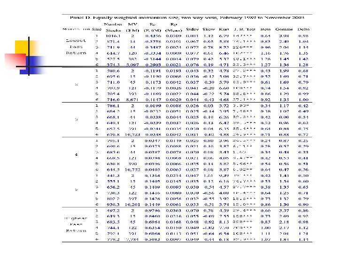Click the Delta column header
The image size is (338, 254).
(x=303, y=29)
